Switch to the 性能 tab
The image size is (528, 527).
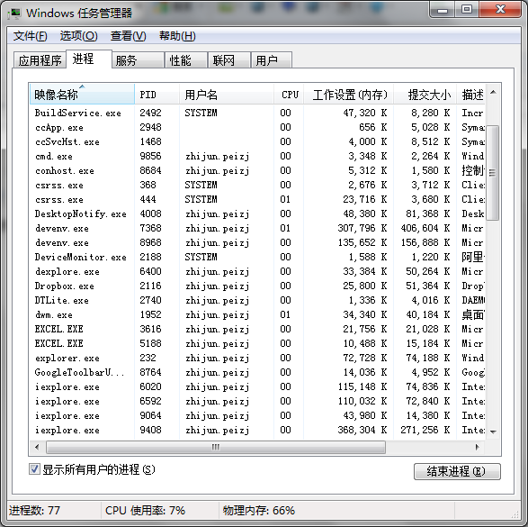185,60
